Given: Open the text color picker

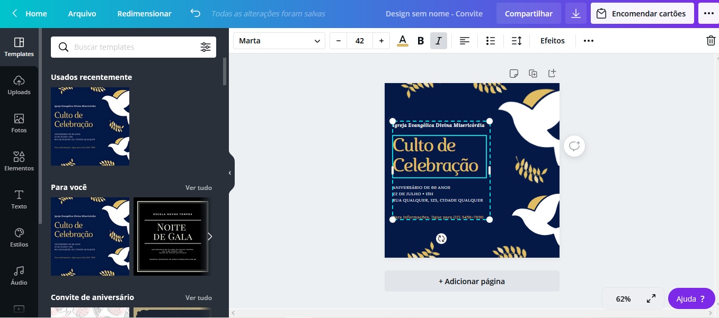Looking at the screenshot, I should 403,41.
